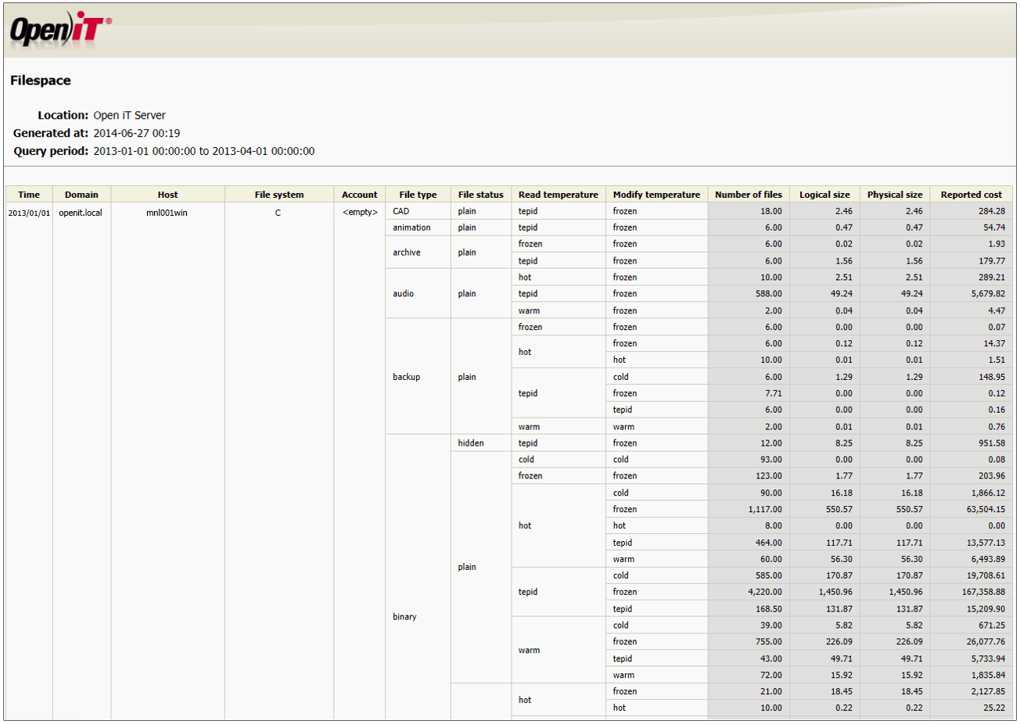Click the reported cost 1,835.84
The width and height of the screenshot is (1020, 724).
(989, 676)
